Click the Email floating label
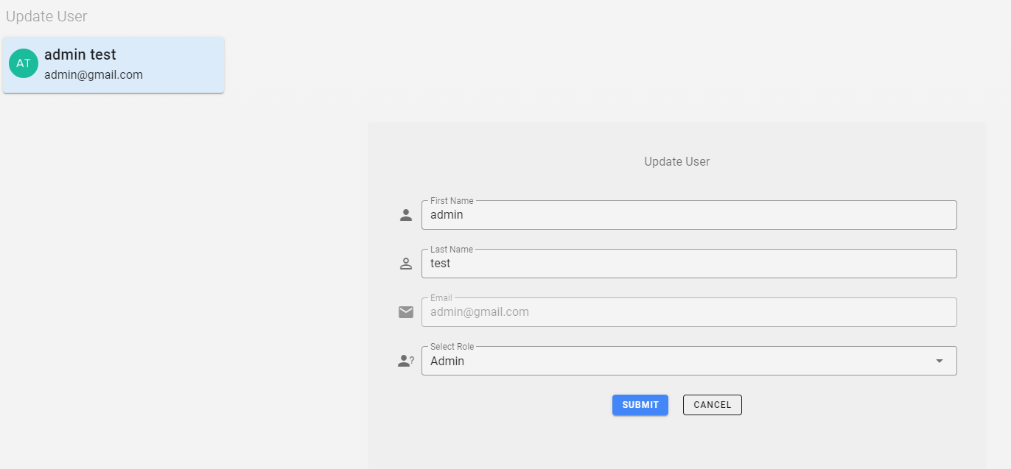 pos(441,298)
